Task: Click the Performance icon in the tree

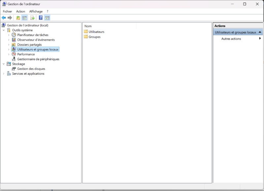Action: (14, 54)
